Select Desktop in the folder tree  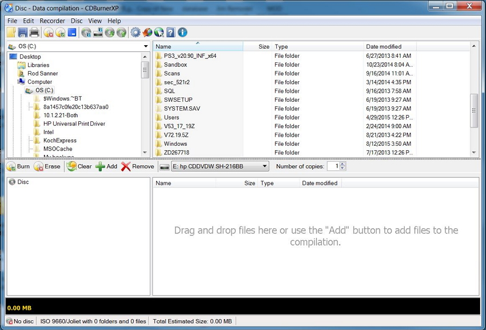pos(30,57)
